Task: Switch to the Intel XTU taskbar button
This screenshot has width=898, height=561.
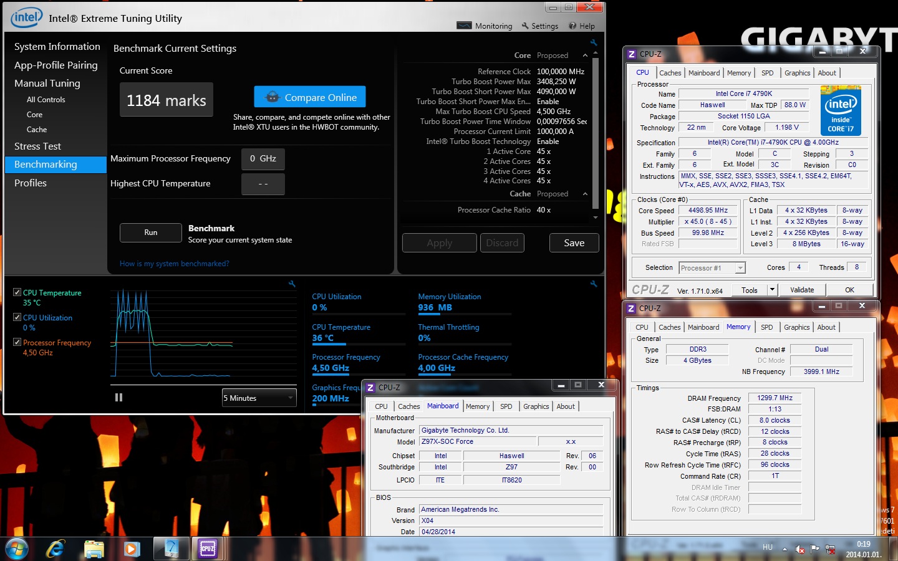Action: point(170,549)
